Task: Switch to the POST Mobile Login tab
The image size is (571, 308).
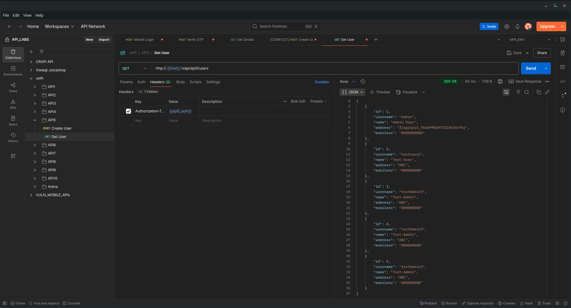Action: [140, 40]
